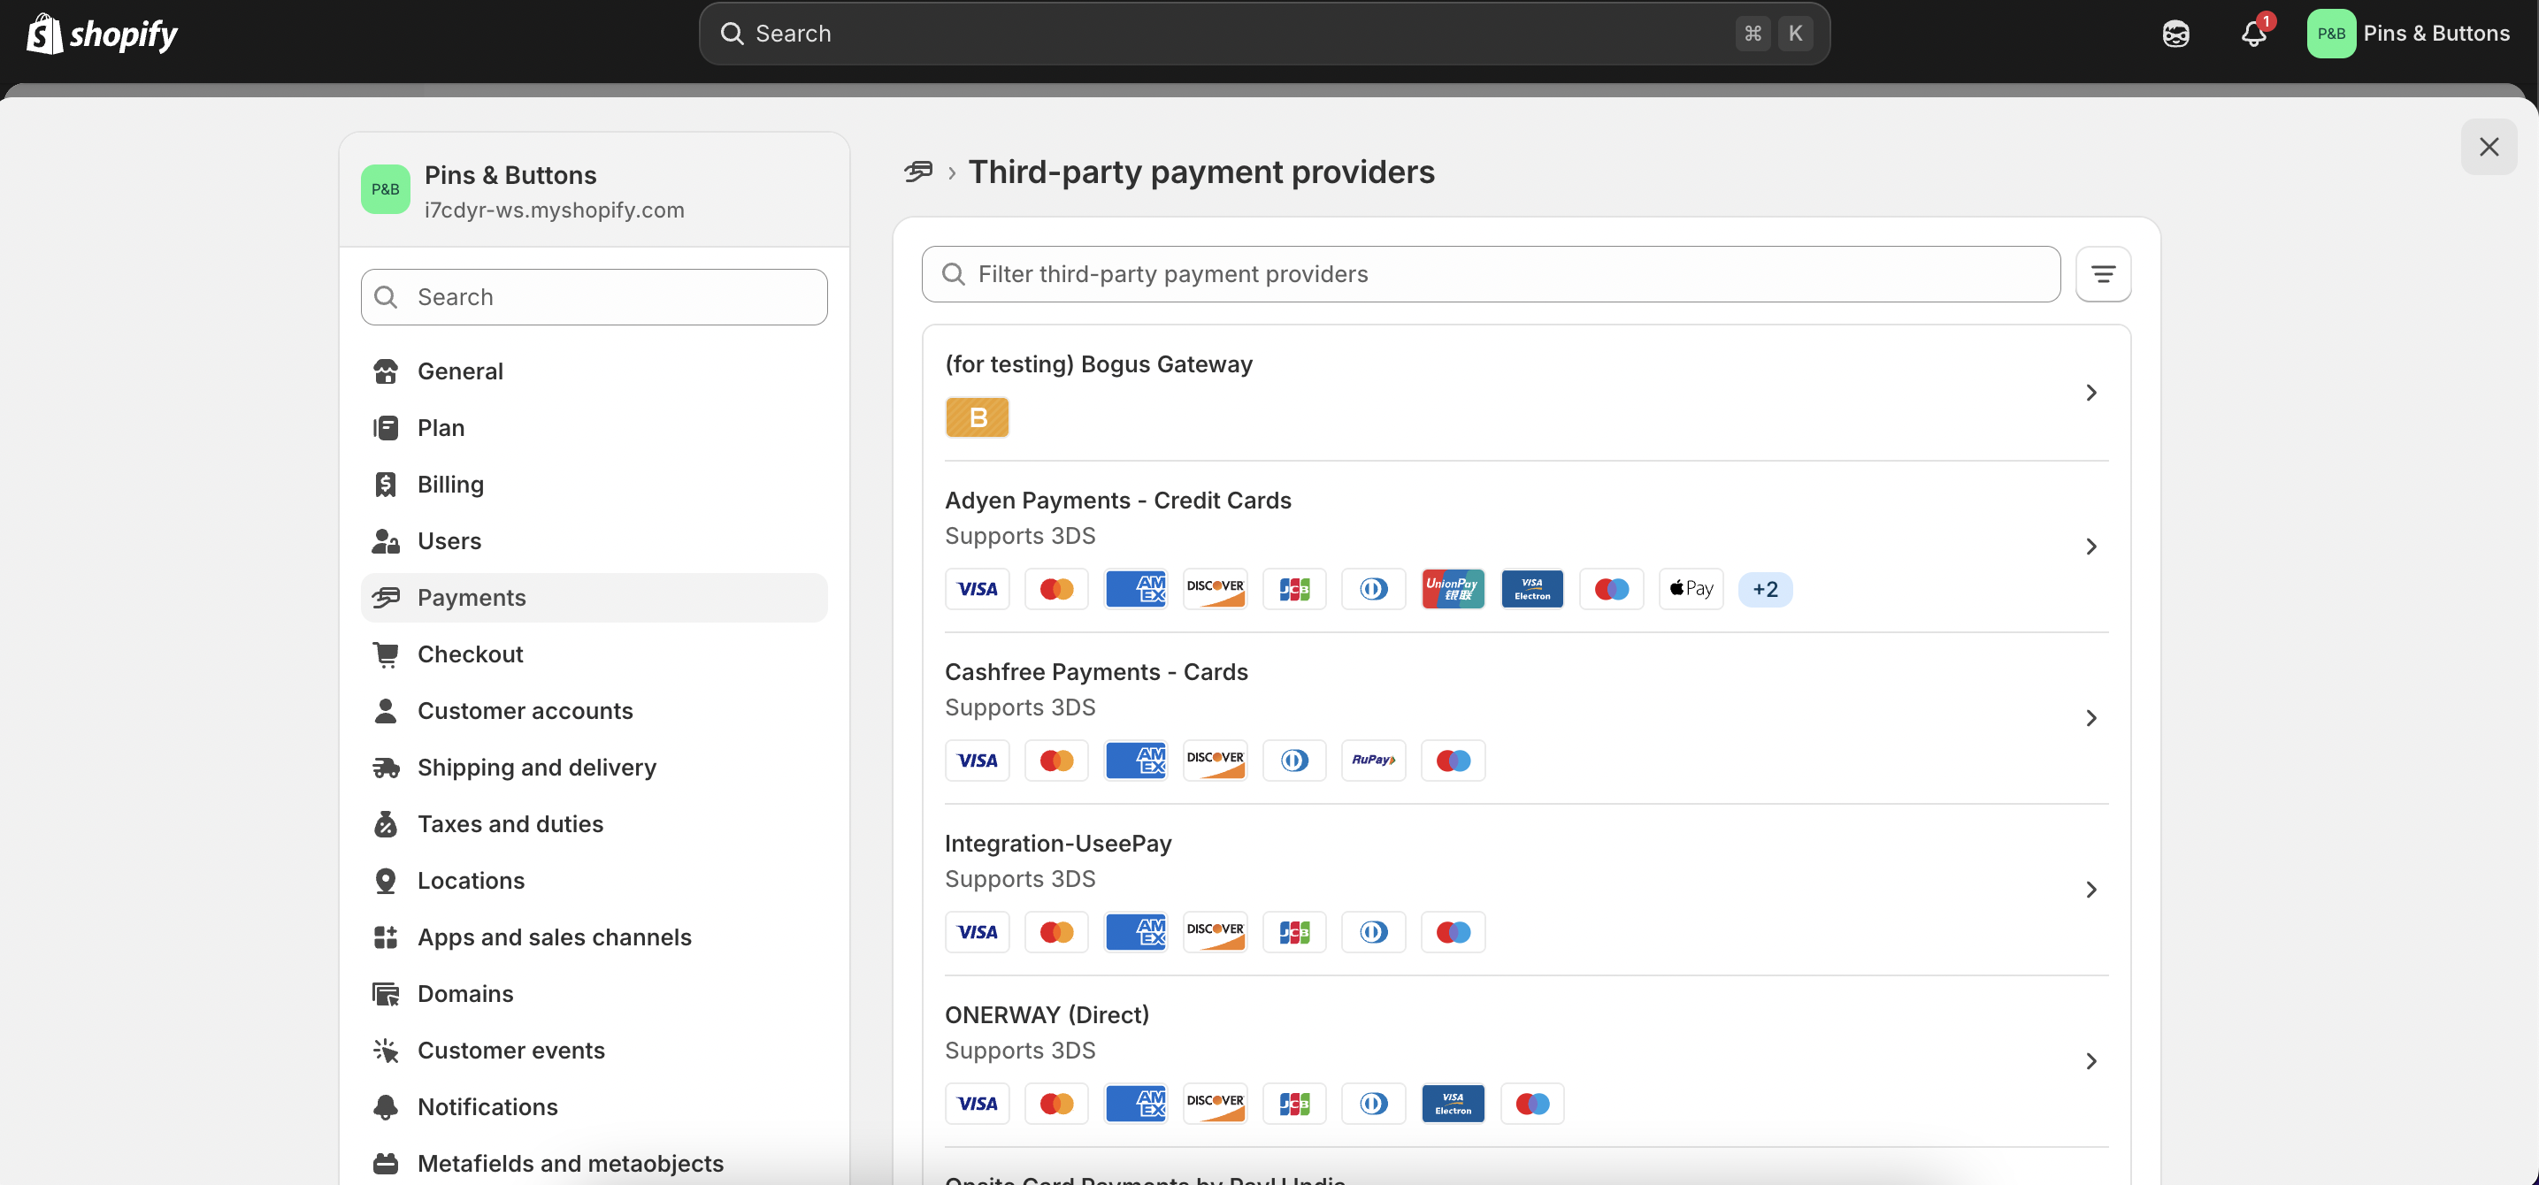Open ONERWAY (Direct) chevron arrow

pyautogui.click(x=2090, y=1061)
